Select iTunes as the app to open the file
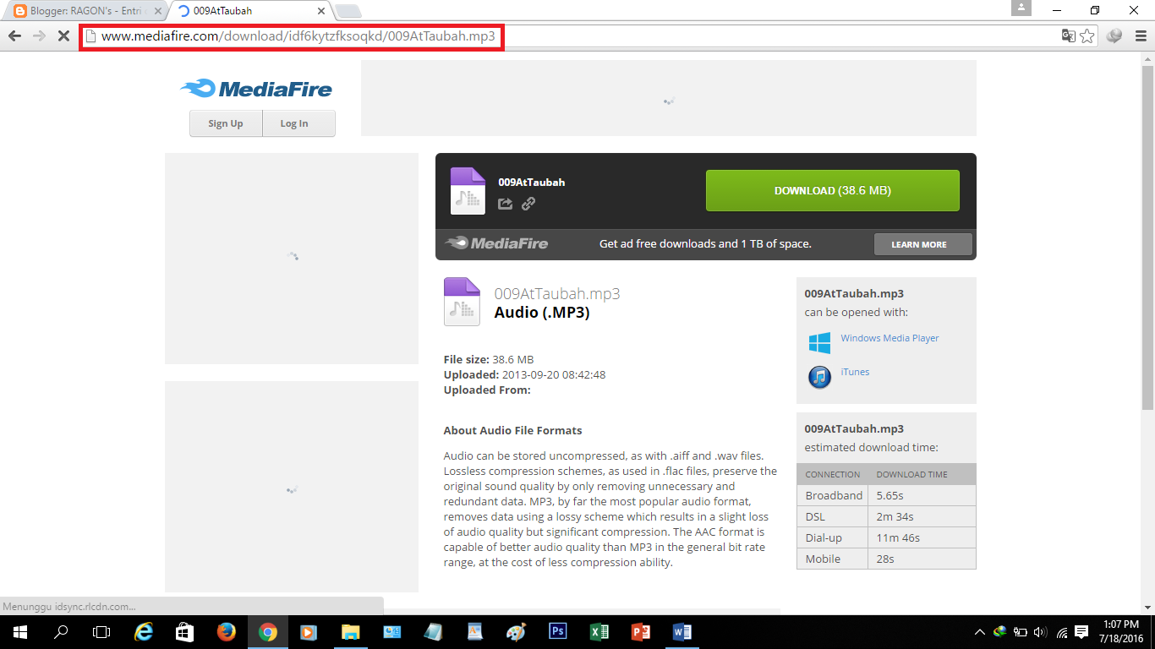 (853, 371)
